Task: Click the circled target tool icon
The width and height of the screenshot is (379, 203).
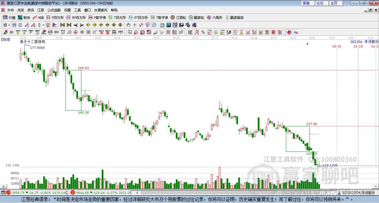Action: point(76,32)
